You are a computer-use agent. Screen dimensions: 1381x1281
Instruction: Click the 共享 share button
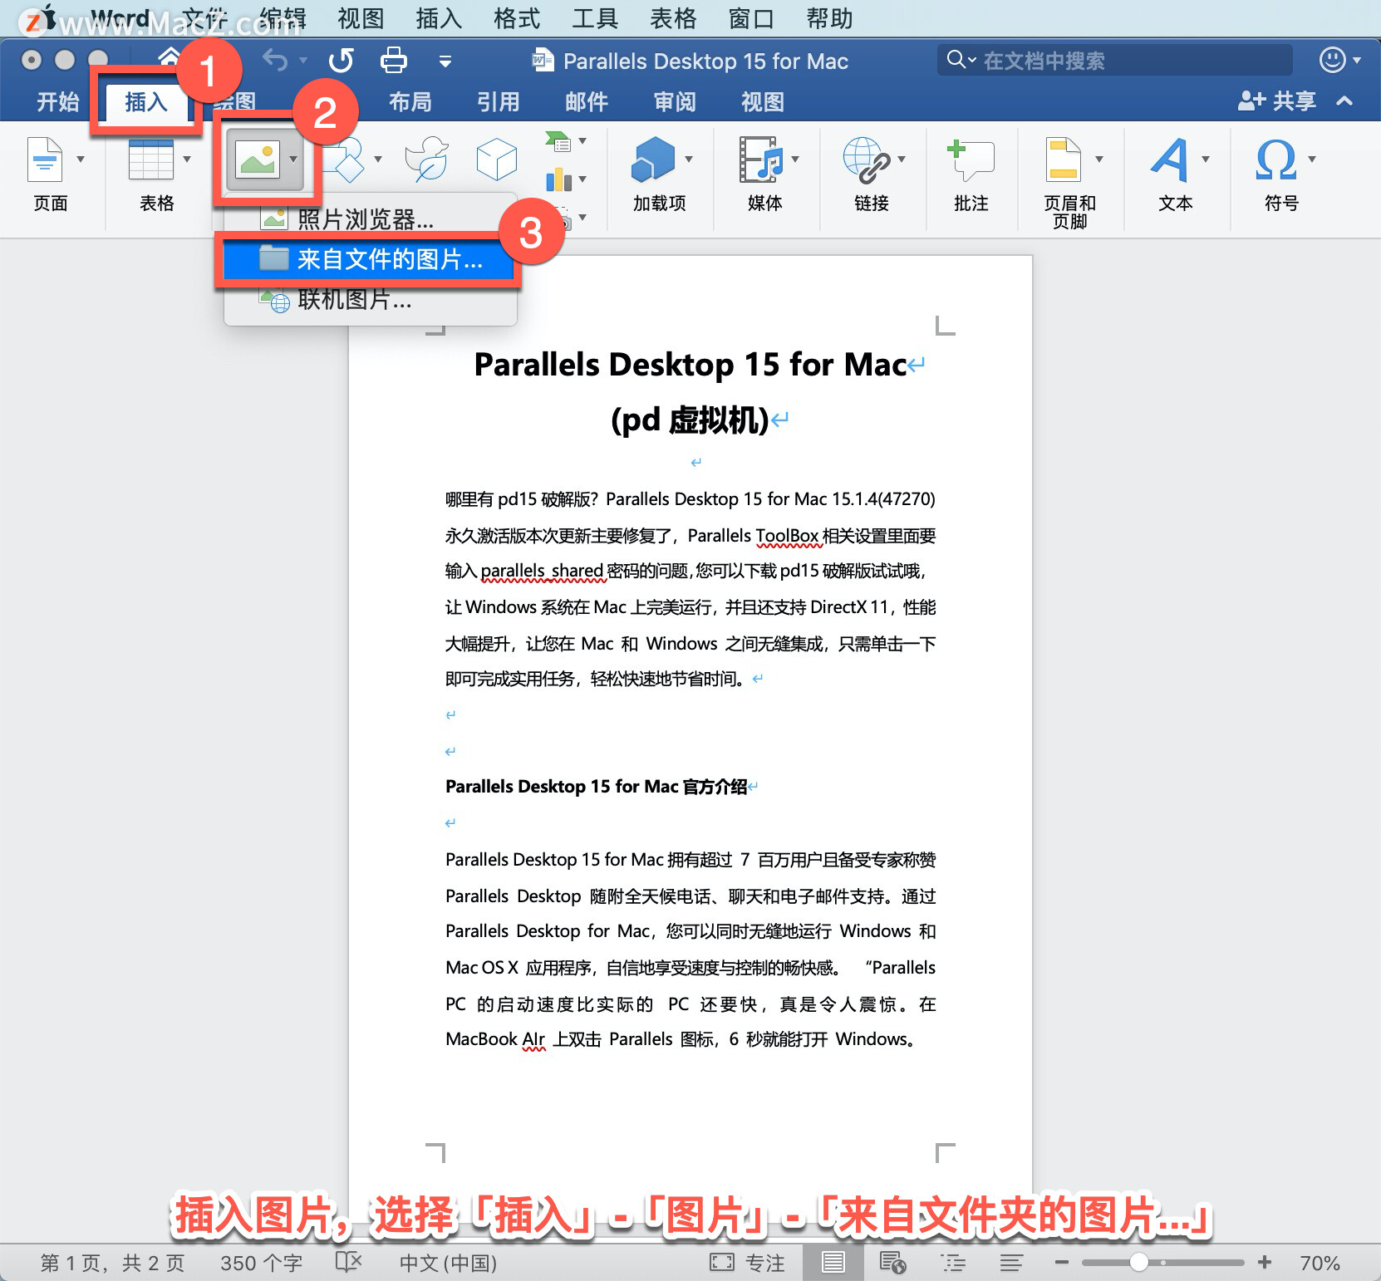(1277, 101)
